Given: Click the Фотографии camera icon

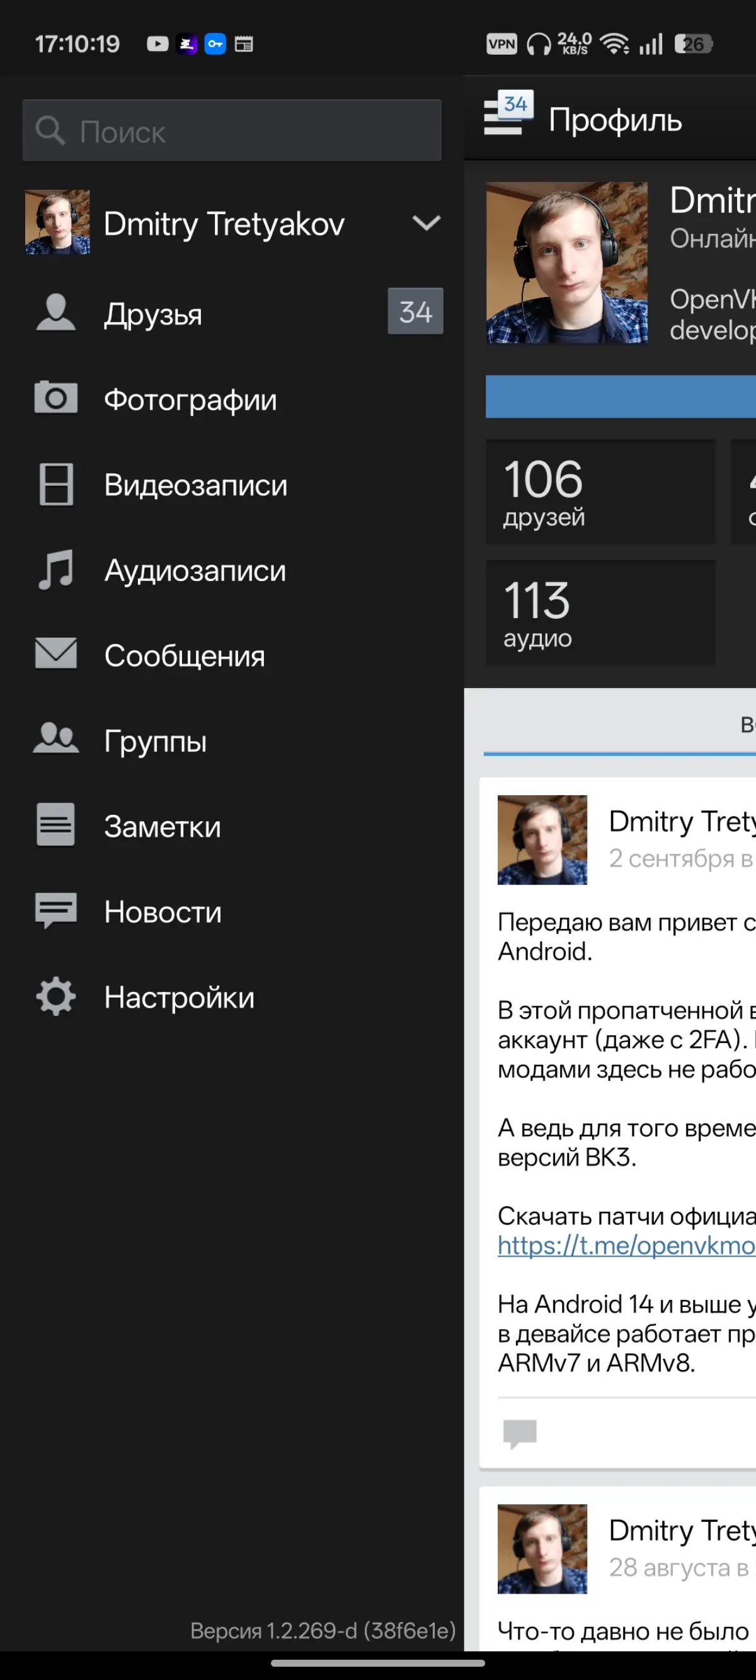Looking at the screenshot, I should click(55, 398).
